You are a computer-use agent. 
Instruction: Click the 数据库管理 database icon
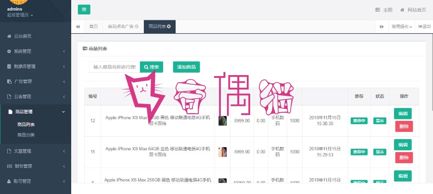tap(9, 66)
